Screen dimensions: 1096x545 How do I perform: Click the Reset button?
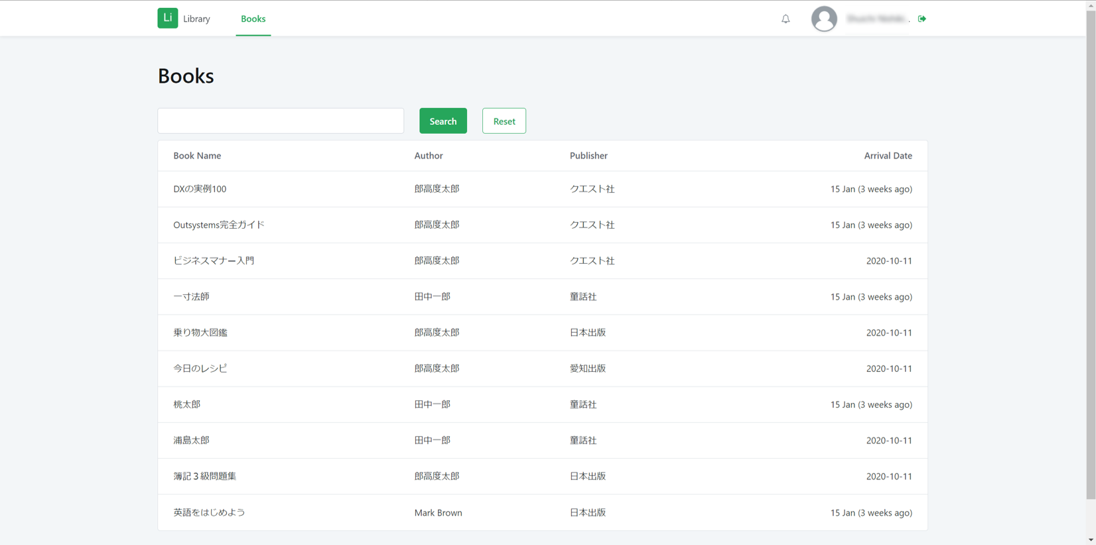504,121
